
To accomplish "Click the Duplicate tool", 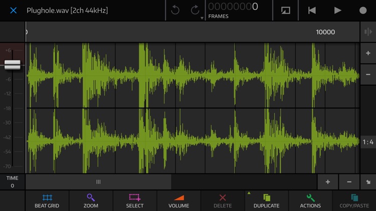I will (x=266, y=201).
